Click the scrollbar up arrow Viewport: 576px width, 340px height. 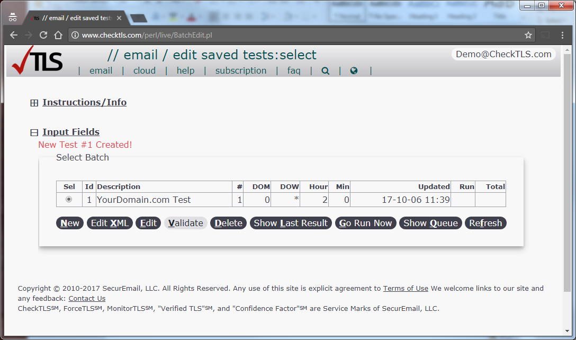coord(568,50)
